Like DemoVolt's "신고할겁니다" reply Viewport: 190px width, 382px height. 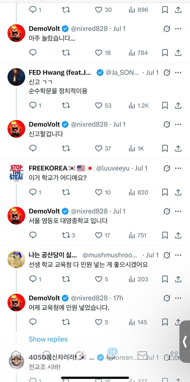coord(98,148)
